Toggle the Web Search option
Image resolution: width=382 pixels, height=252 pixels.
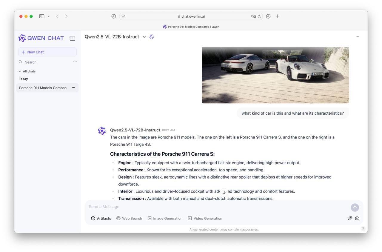(129, 218)
